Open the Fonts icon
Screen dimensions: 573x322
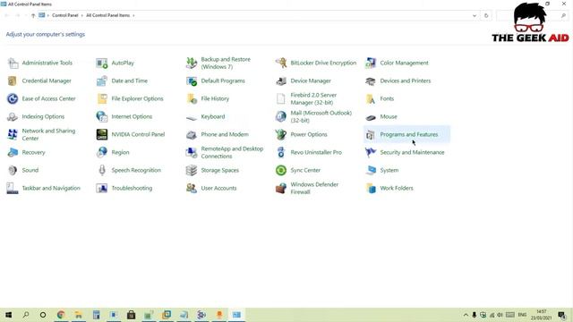pos(371,98)
